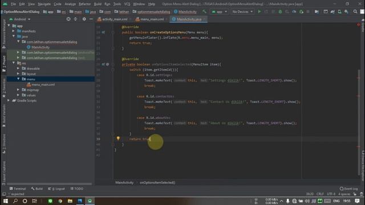Open the AVD Manager icon

point(340,11)
